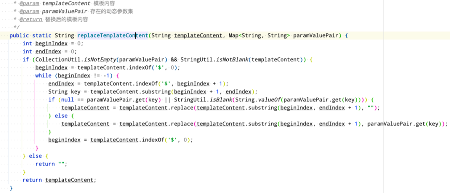Click the return "" statement
This screenshot has width=450, height=193.
click(51, 164)
